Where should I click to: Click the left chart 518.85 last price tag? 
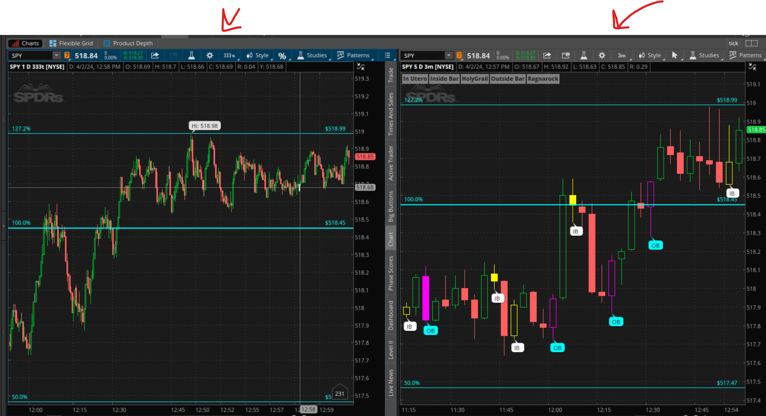[365, 157]
